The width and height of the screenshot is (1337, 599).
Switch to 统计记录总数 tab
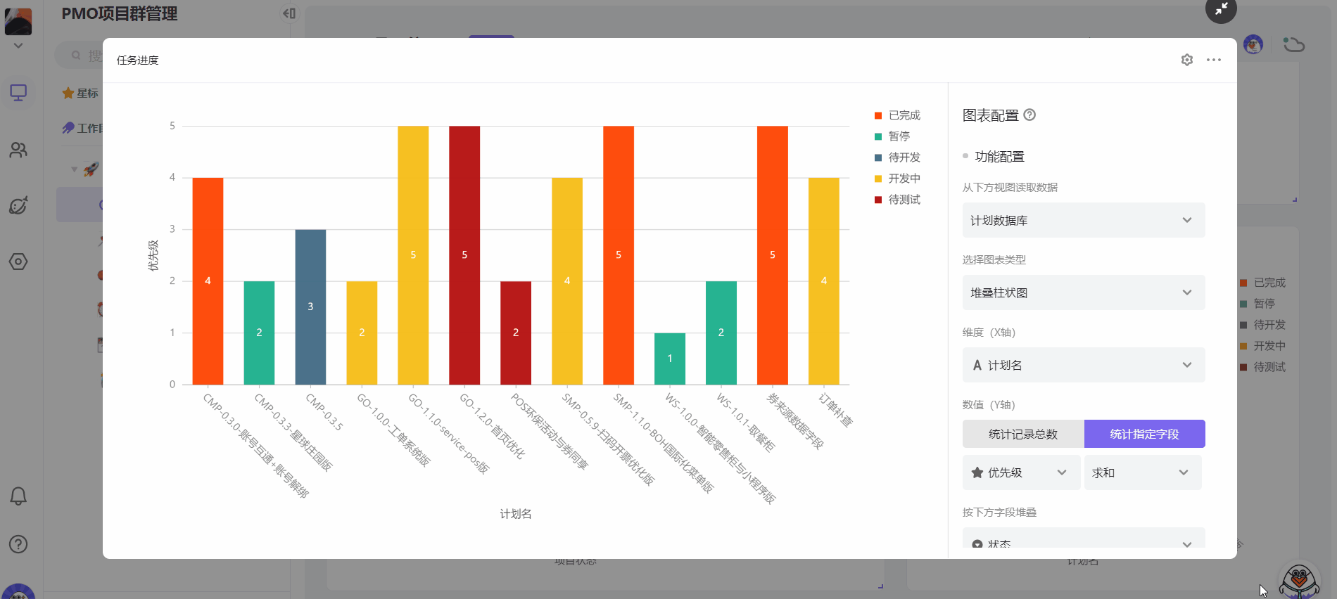[x=1022, y=434]
